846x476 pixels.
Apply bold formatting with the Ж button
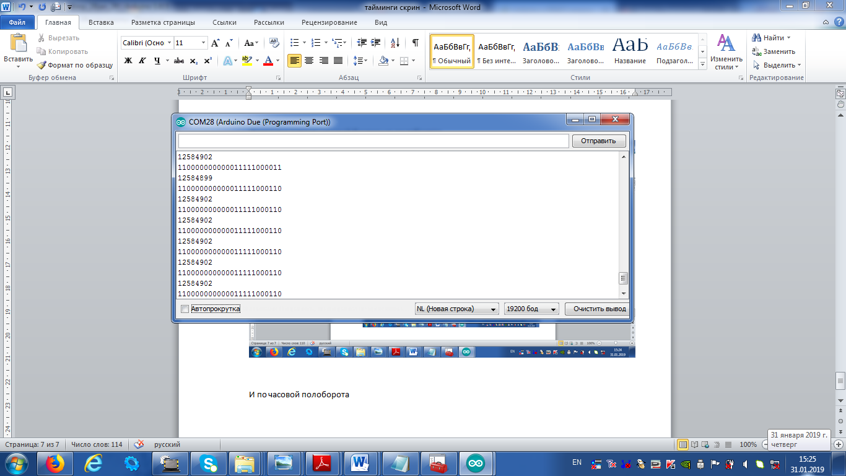128,61
